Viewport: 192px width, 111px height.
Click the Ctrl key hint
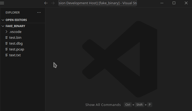coord(128,105)
